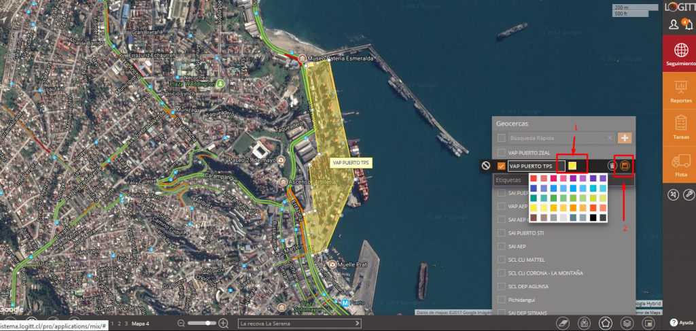Uncheck the VAP PUERTO TPS geofence

[x=501, y=167]
